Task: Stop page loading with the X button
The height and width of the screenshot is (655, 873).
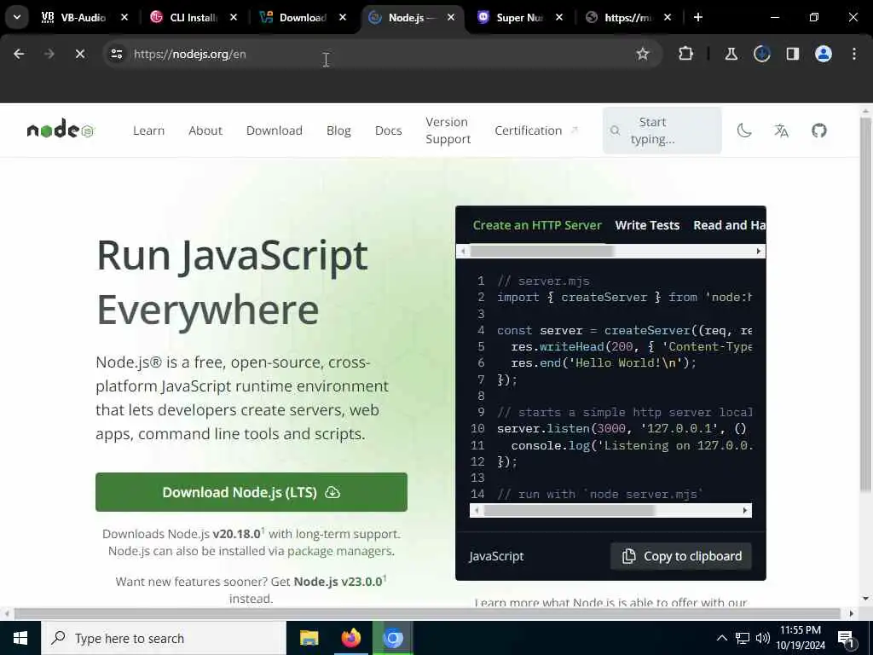Action: point(79,54)
